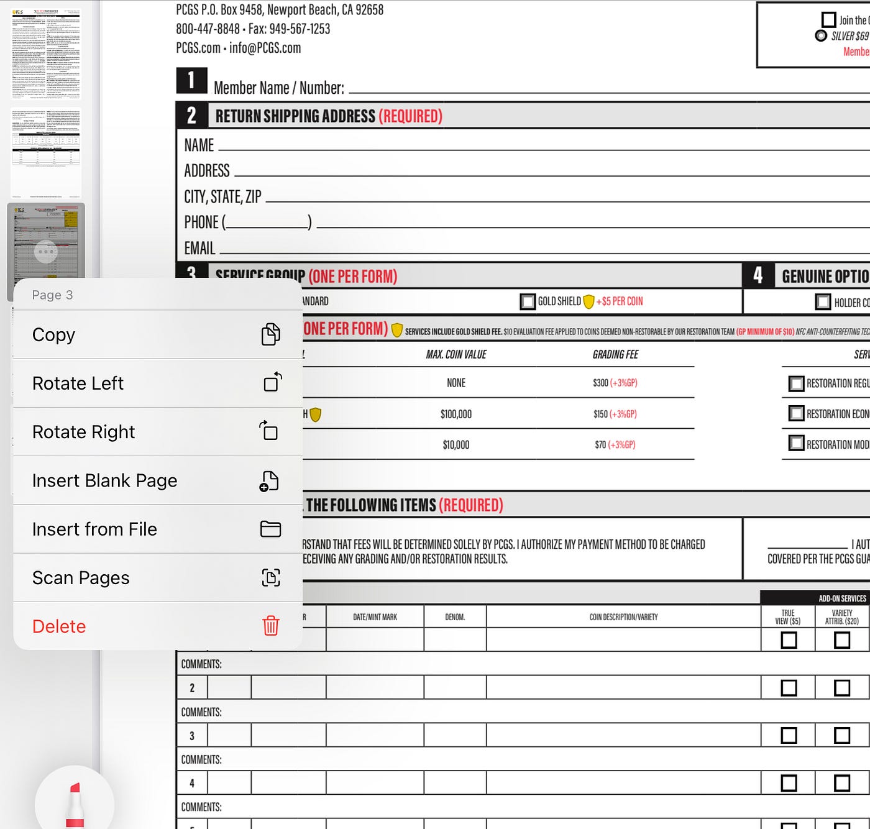This screenshot has height=829, width=870.
Task: Click the COMMENTS label above row 2
Action: 201,664
